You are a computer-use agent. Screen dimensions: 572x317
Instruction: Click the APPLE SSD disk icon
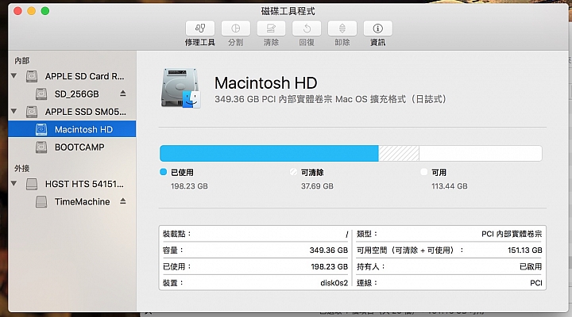pyautogui.click(x=32, y=112)
